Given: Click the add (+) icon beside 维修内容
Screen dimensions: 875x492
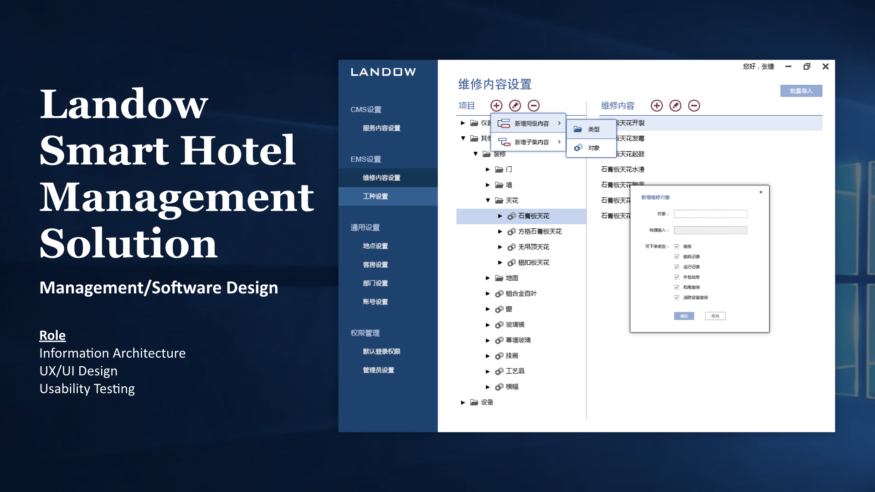Looking at the screenshot, I should click(x=657, y=106).
